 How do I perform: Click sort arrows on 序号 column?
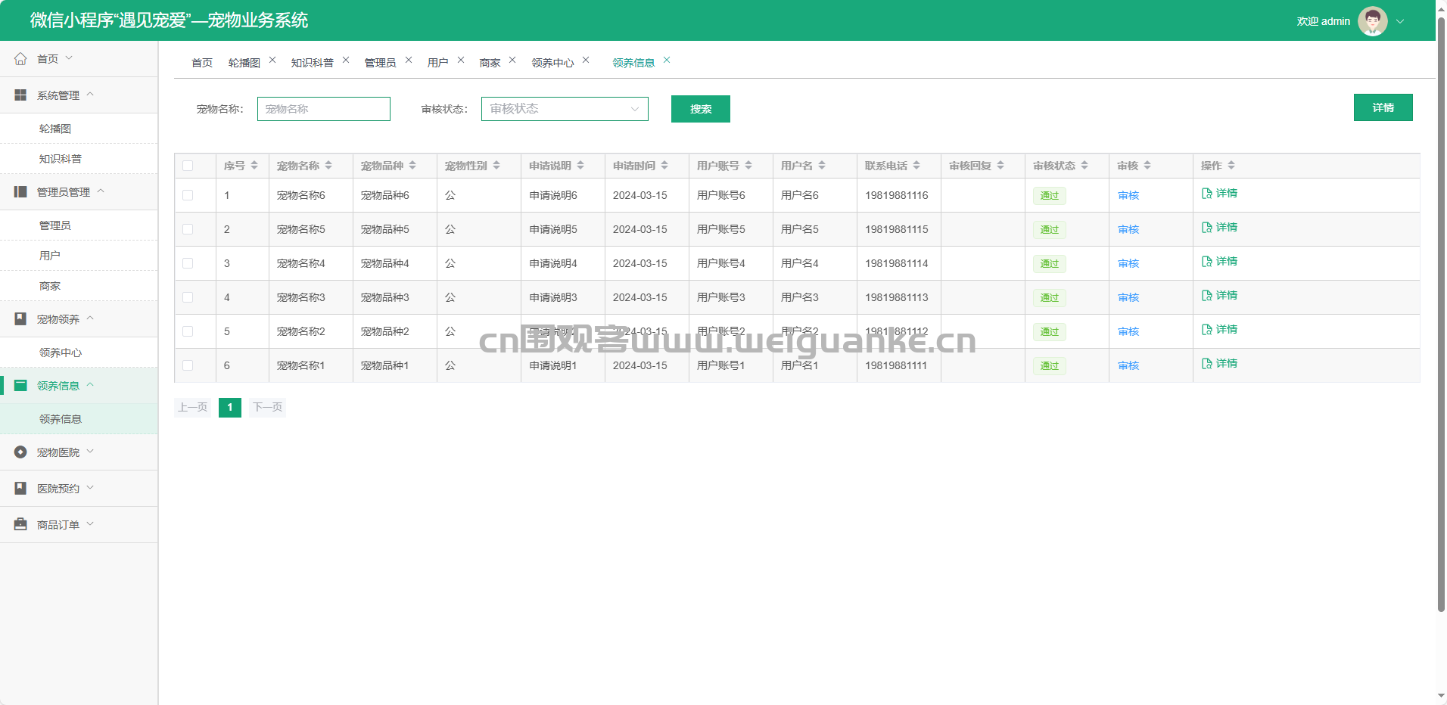pos(254,166)
